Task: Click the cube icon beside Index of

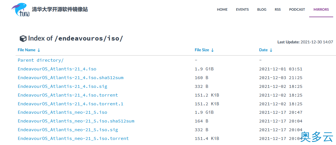Action: [23, 39]
